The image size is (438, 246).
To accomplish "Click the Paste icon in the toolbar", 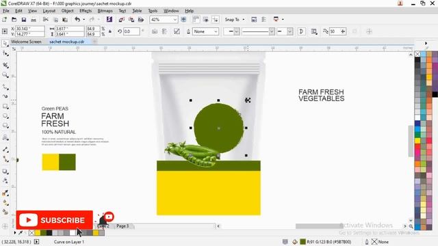I will tap(65, 20).
